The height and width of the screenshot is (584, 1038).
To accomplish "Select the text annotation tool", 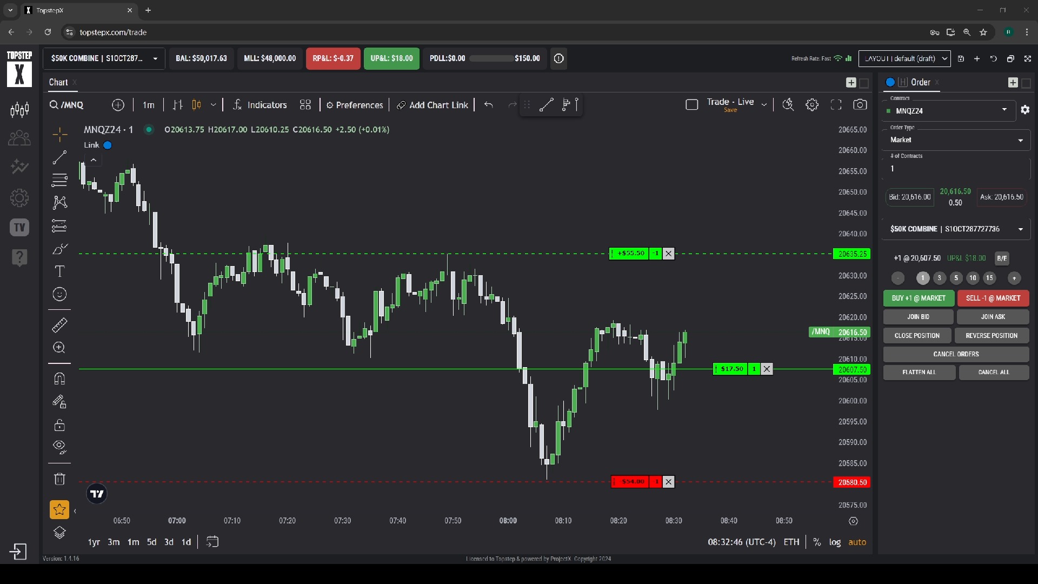I will tap(59, 271).
